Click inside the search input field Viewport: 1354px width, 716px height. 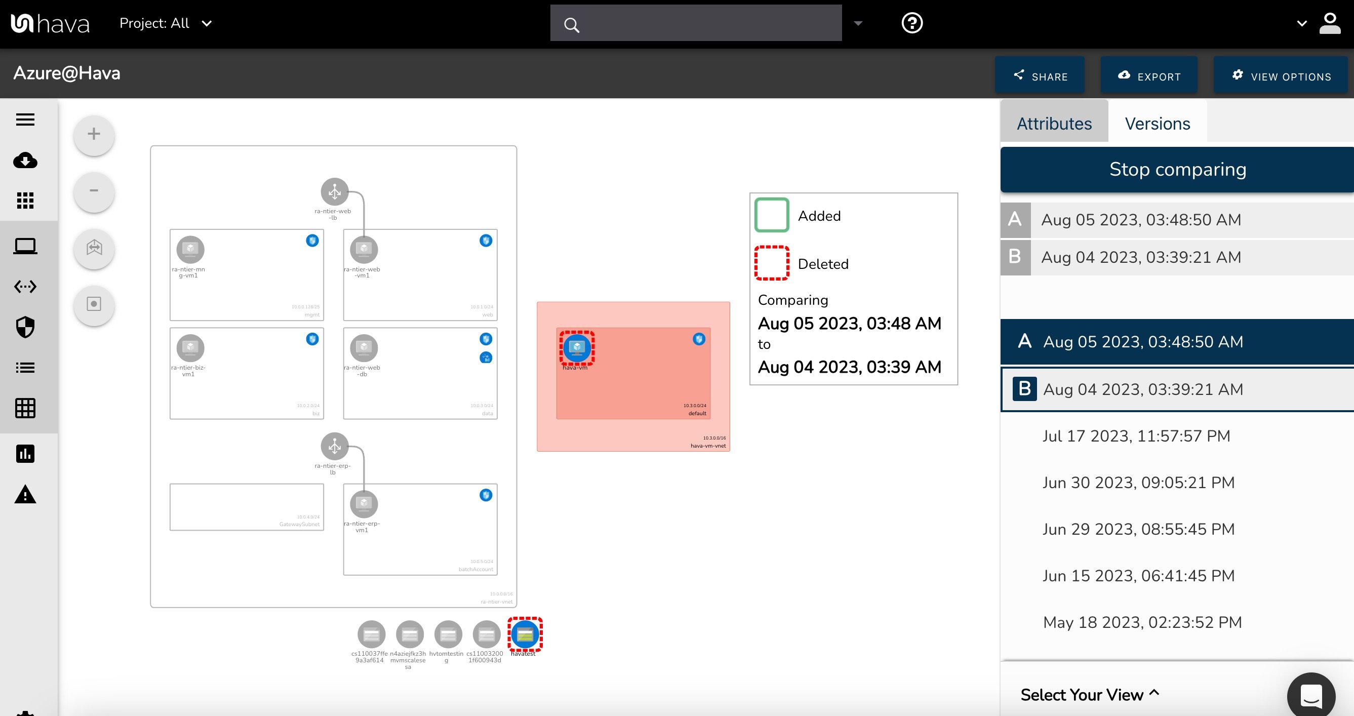[x=694, y=23]
